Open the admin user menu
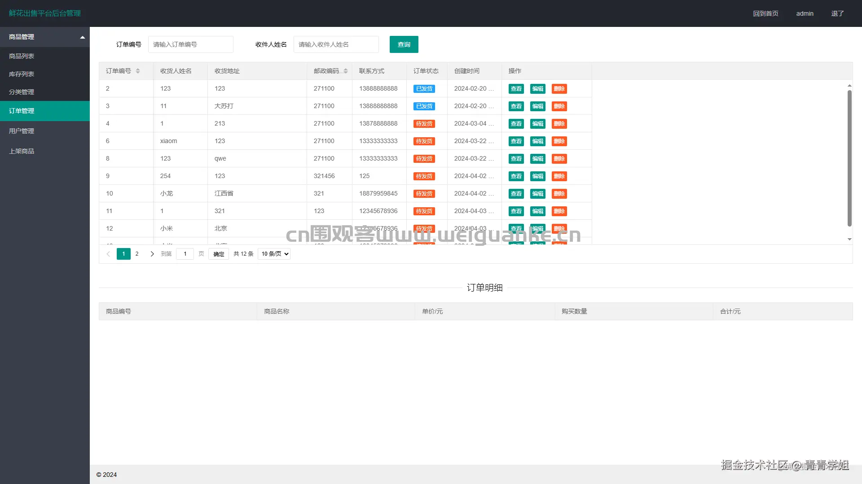Viewport: 862px width, 484px height. pos(805,13)
